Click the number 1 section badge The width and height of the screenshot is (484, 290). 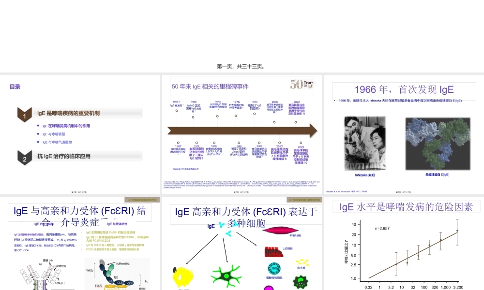point(24,116)
